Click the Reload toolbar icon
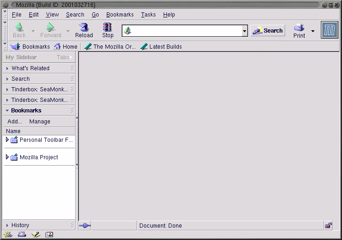Screen dimensions: 342x240 click(84, 28)
